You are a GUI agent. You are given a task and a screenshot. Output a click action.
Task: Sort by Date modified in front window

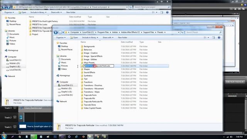click(127, 42)
